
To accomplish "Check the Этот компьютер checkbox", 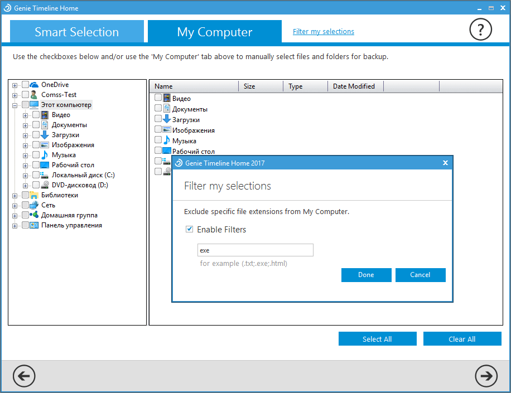I will [x=25, y=105].
